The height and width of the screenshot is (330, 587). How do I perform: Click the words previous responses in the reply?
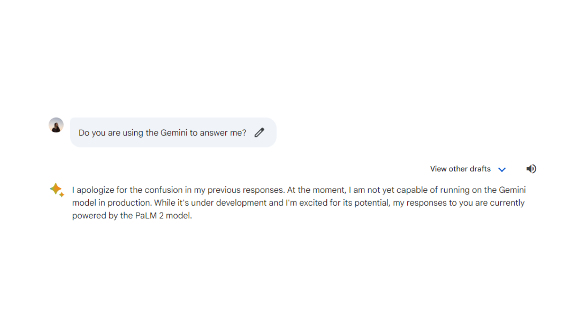click(x=245, y=190)
